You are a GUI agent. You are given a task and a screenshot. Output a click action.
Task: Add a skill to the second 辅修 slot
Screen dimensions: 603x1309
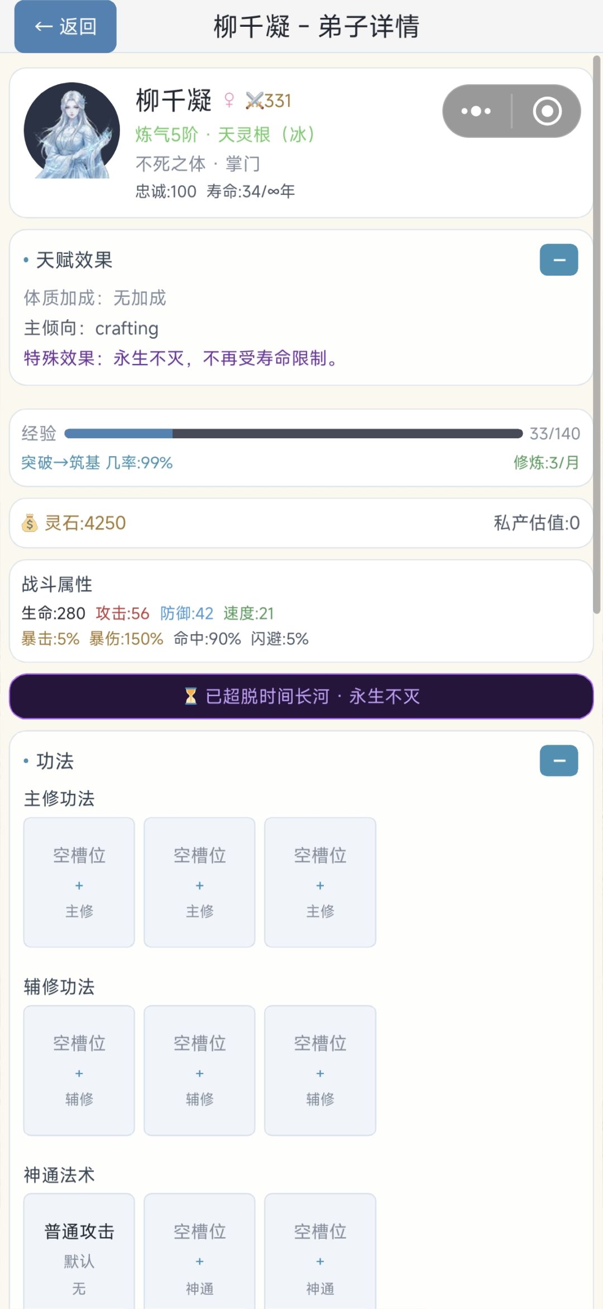click(199, 1070)
